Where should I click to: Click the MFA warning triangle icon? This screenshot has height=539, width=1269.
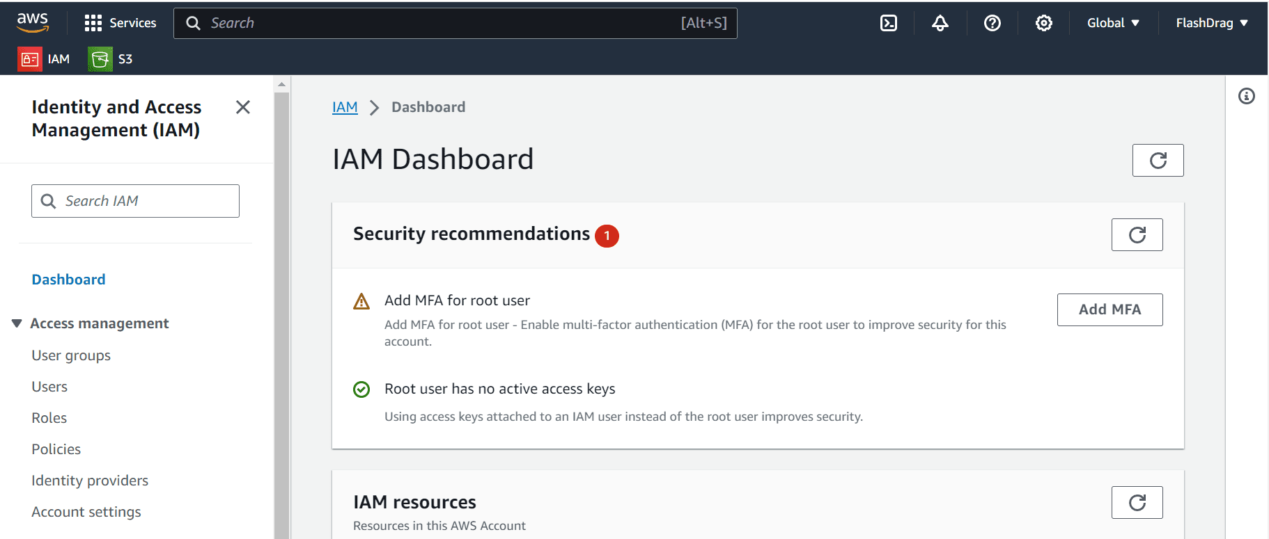coord(361,302)
